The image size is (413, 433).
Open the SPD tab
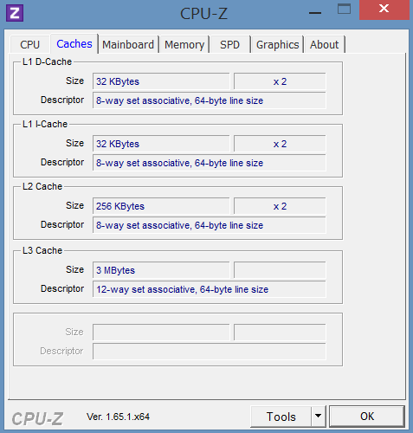[x=230, y=45]
